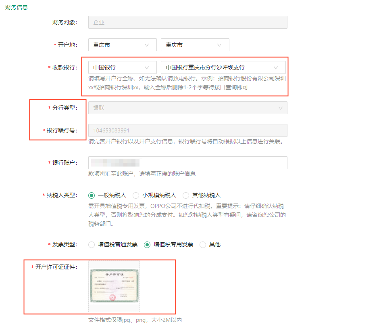
Task: Click the arrow icon of the province selector
Action: [148, 45]
